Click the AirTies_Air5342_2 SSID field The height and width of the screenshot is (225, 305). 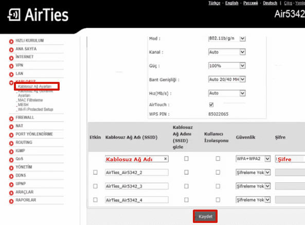click(x=136, y=172)
